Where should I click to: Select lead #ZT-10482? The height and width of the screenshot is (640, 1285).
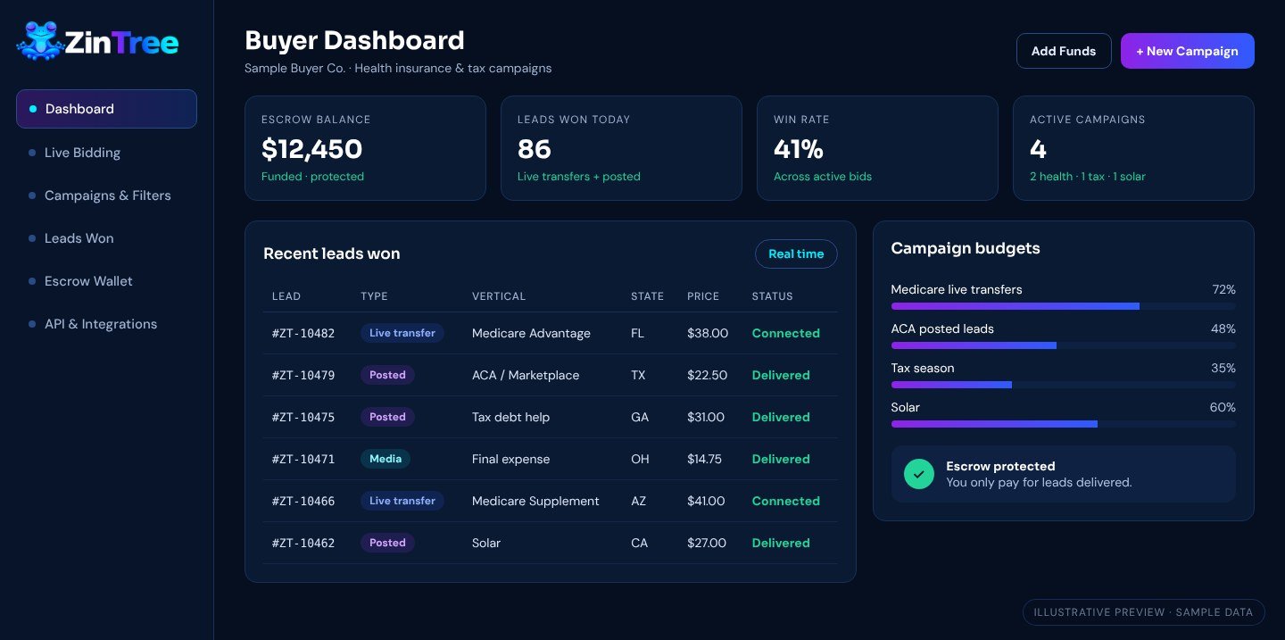(x=303, y=334)
